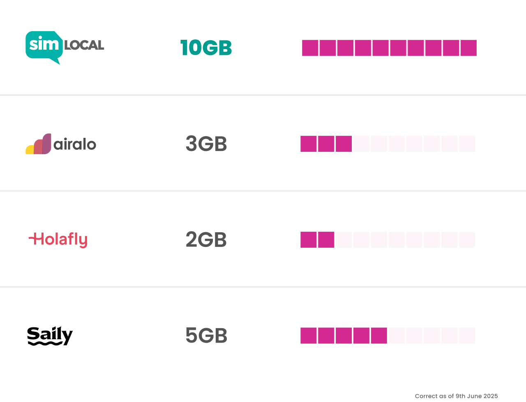
Task: Click second filled block in Holafly bar
Action: [x=326, y=240]
